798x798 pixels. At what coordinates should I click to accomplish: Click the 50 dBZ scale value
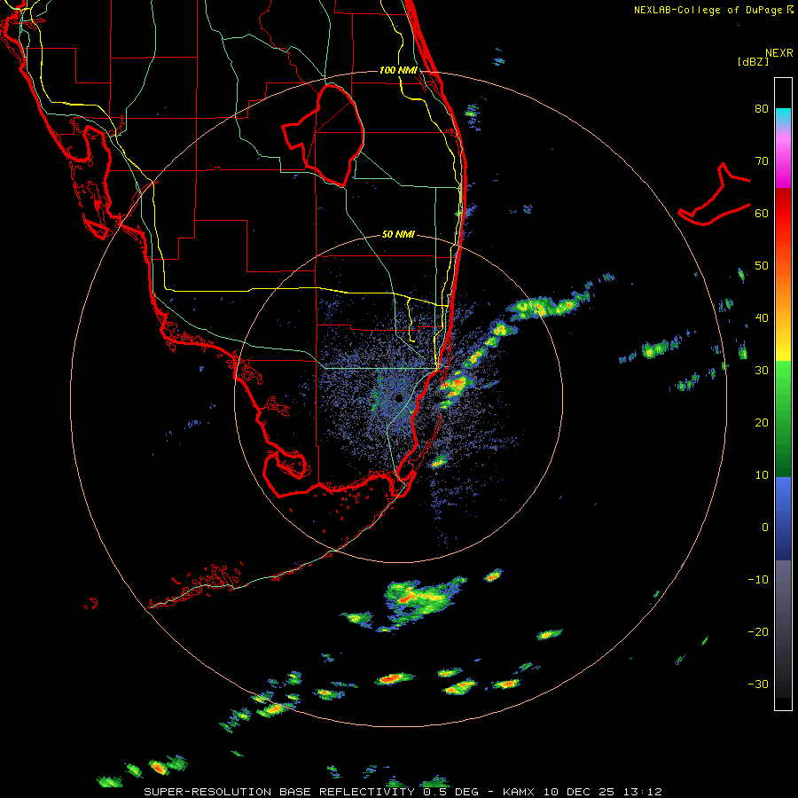[762, 266]
